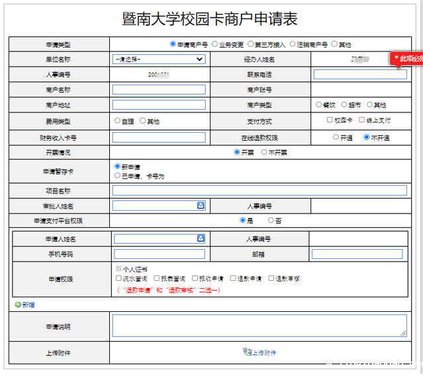Click the 经办人姓名 label
This screenshot has height=374, width=423.
(x=259, y=59)
